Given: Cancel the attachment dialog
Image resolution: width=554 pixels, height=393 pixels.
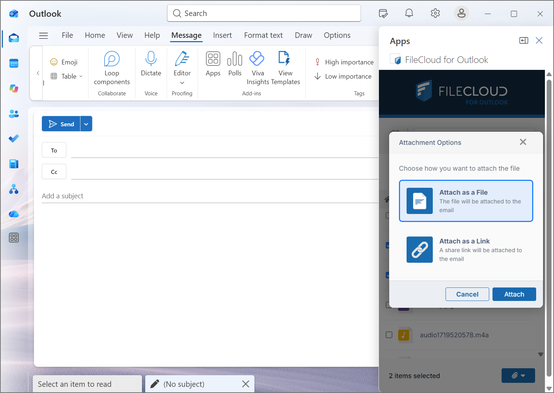Looking at the screenshot, I should [467, 294].
